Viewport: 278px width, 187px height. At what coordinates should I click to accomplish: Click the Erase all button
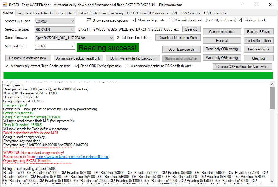click(x=222, y=41)
